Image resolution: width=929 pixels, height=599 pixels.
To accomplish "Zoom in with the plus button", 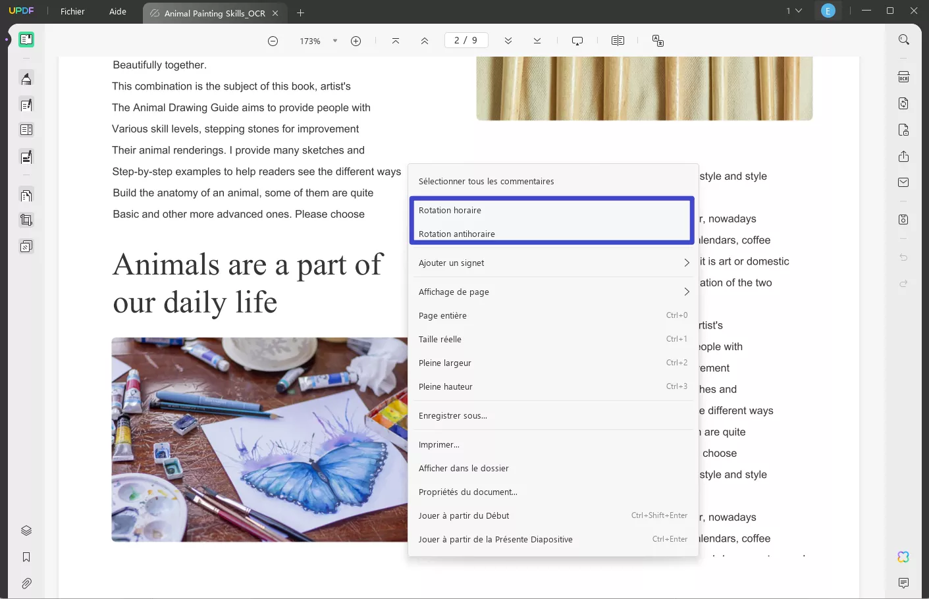I will tap(356, 41).
